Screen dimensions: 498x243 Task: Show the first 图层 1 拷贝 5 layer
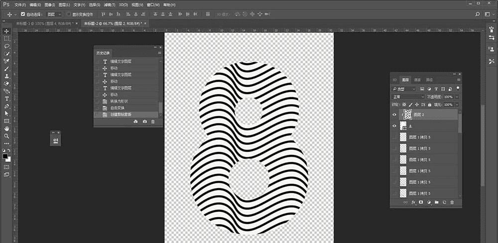coord(394,137)
